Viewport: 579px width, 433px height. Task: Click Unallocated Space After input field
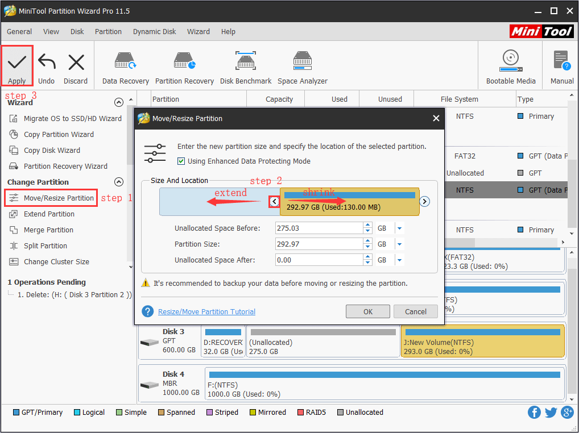[x=319, y=260]
